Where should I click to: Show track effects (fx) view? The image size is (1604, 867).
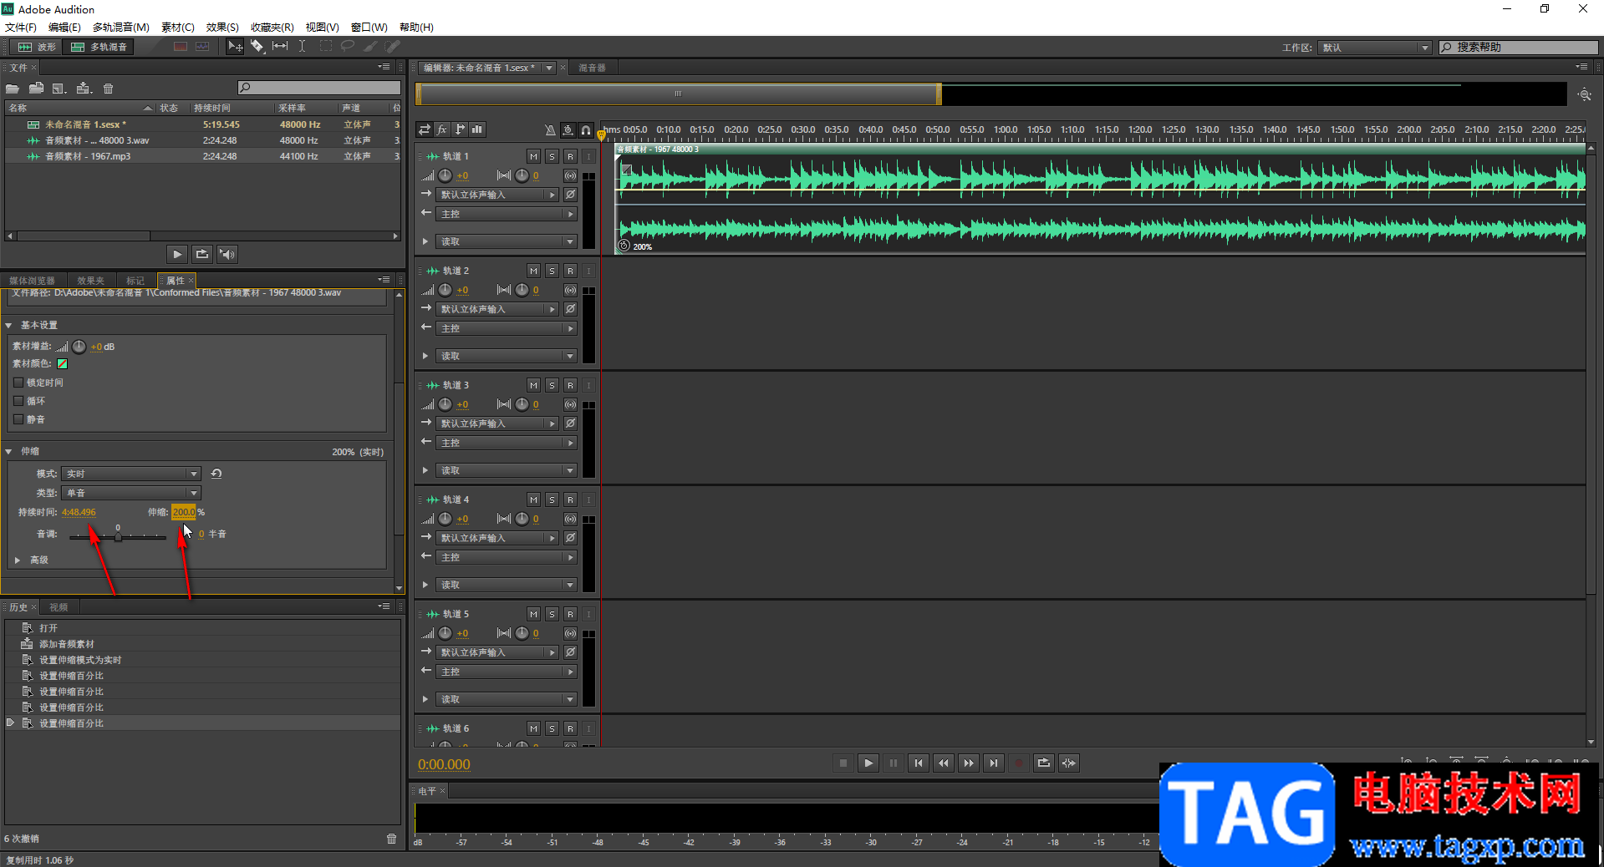point(442,129)
